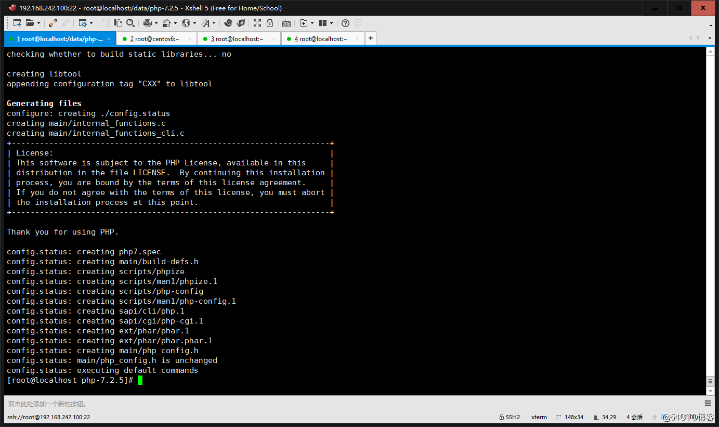Viewport: 719px width, 427px height.
Task: Click the quick-button bar hamburger menu
Action: (x=708, y=404)
